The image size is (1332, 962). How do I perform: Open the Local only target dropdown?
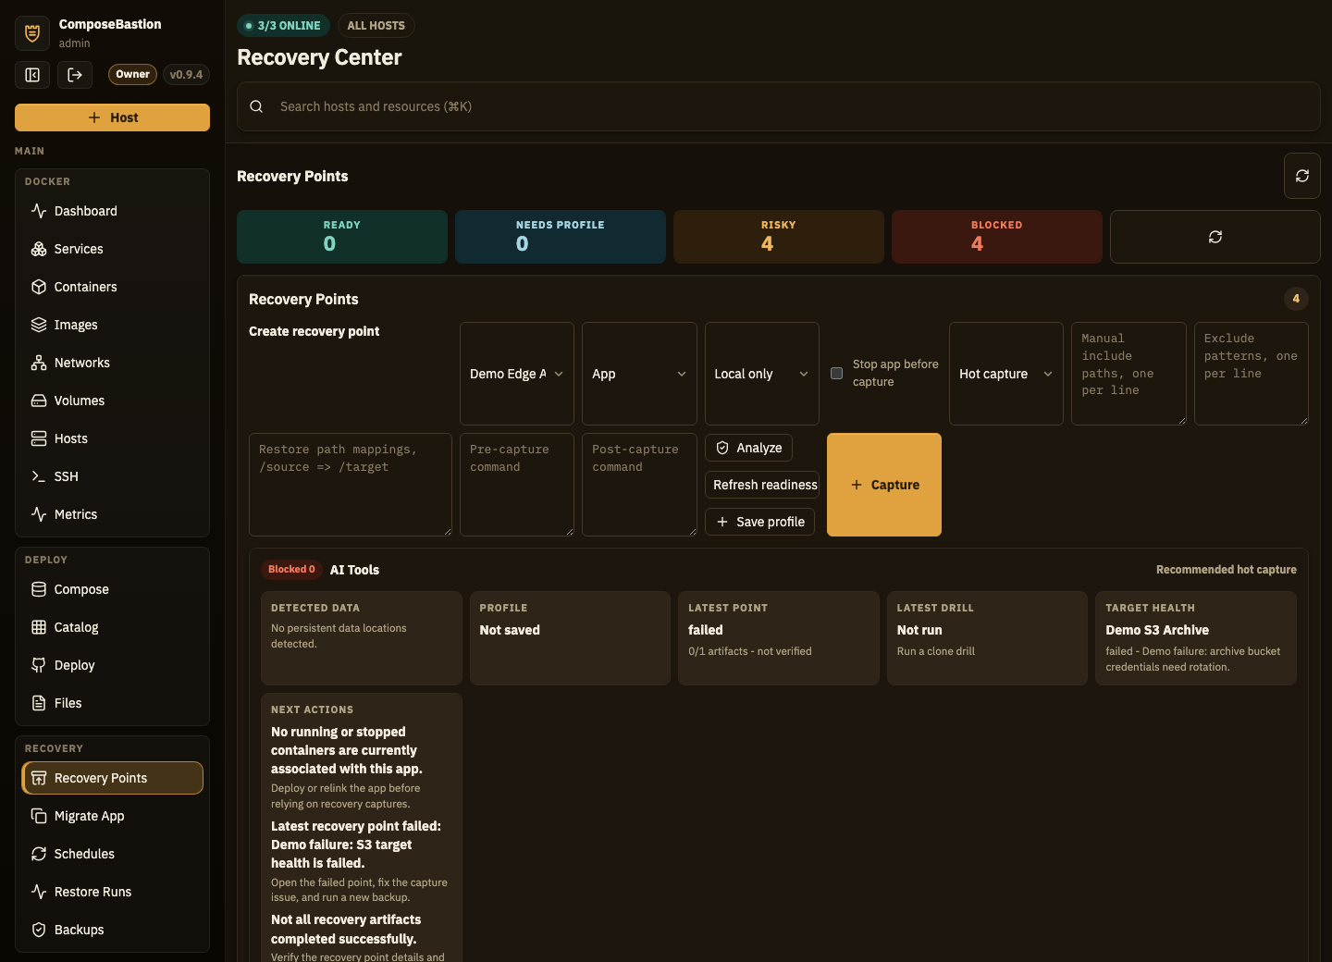[762, 374]
